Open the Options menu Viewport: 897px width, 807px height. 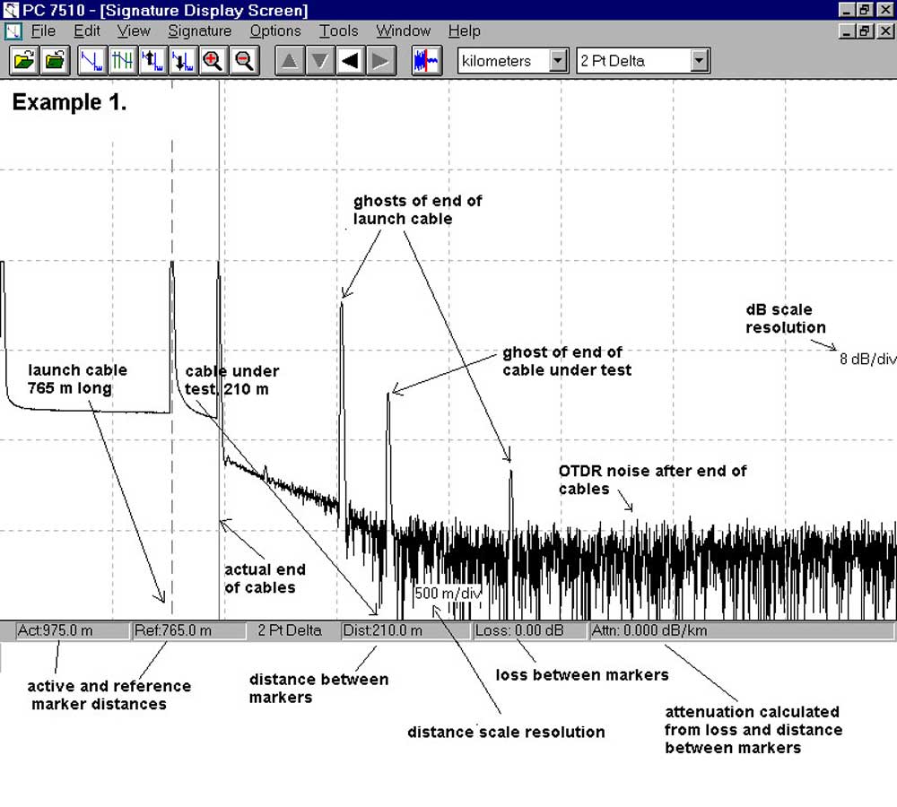point(275,30)
